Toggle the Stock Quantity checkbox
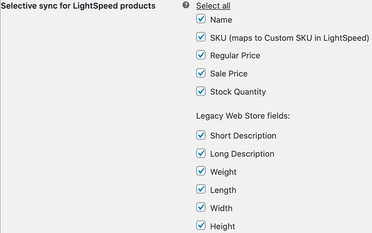Image resolution: width=372 pixels, height=233 pixels. 201,91
